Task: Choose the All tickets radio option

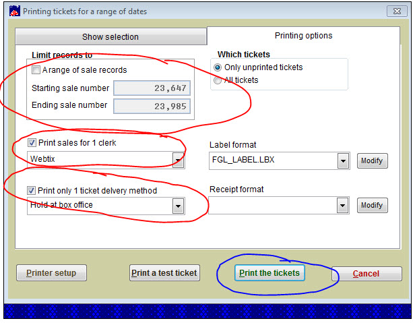Action: (218, 80)
